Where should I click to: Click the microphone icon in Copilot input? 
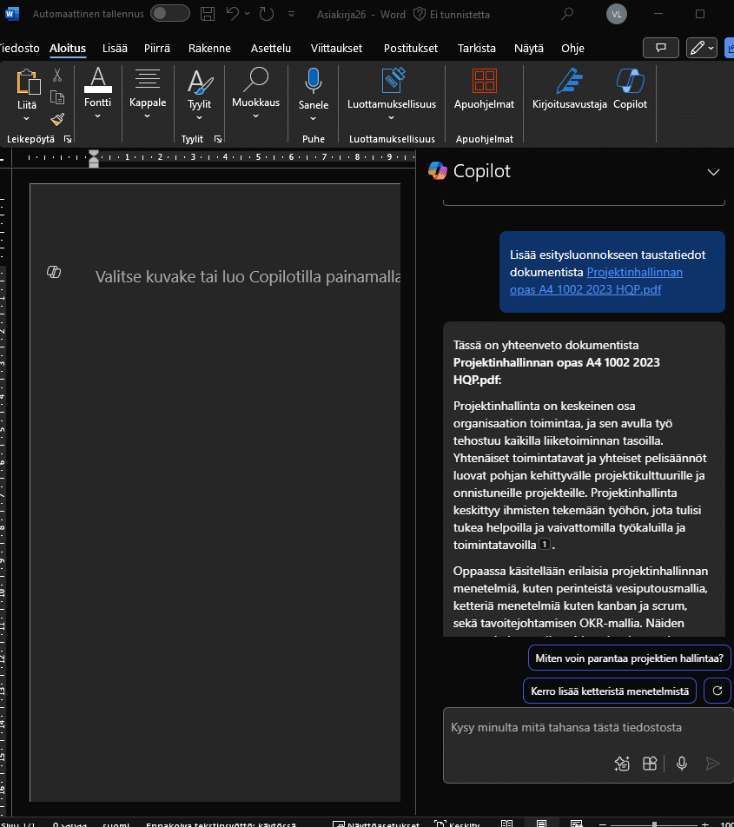coord(681,763)
